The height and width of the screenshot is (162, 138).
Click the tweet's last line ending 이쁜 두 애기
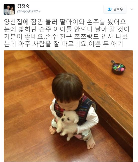pyautogui.click(x=63, y=44)
